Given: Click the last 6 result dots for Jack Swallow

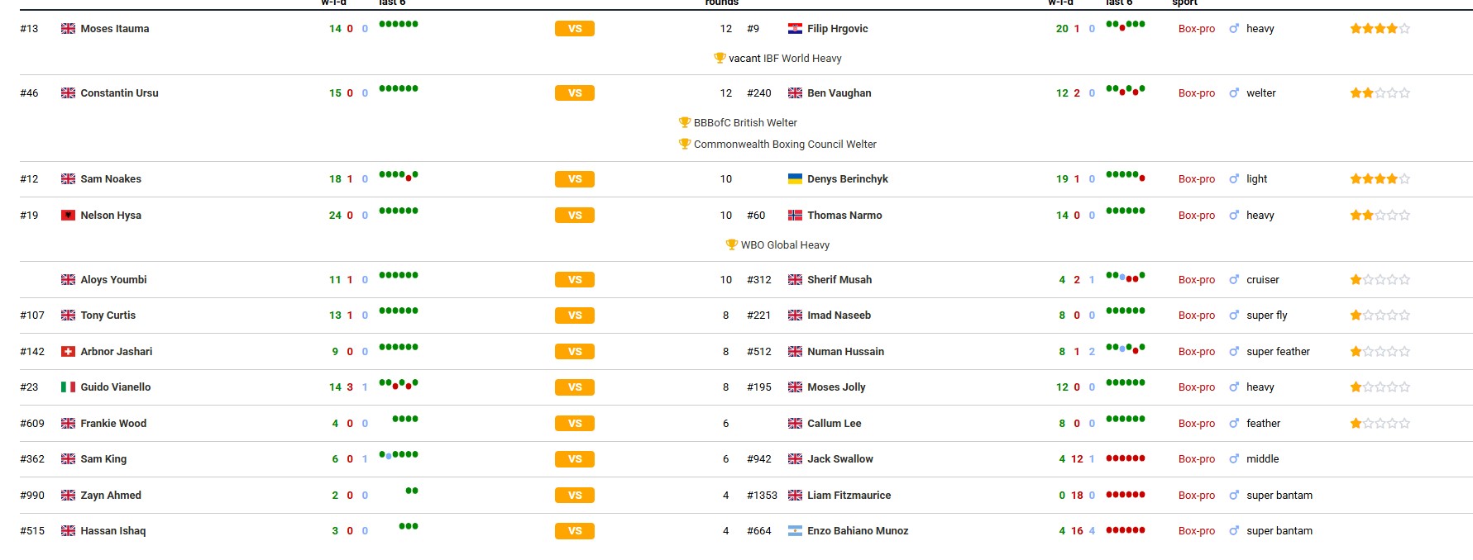Looking at the screenshot, I should (1126, 458).
